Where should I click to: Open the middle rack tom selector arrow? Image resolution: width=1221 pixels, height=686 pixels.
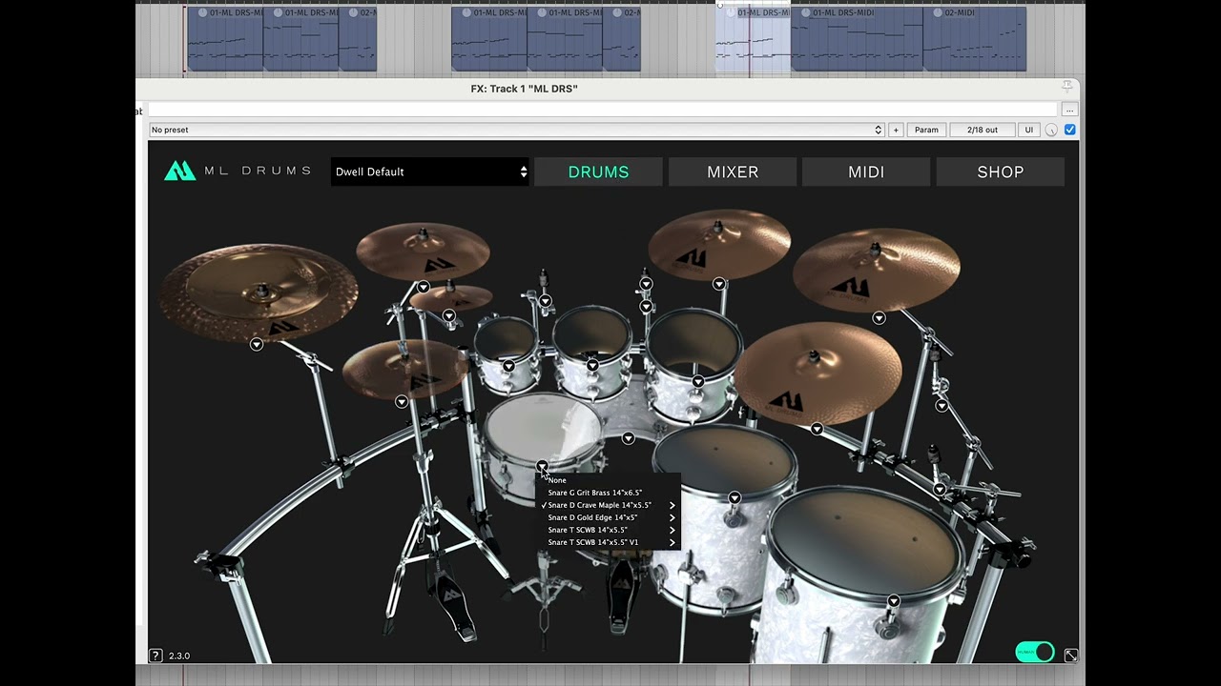coord(592,366)
